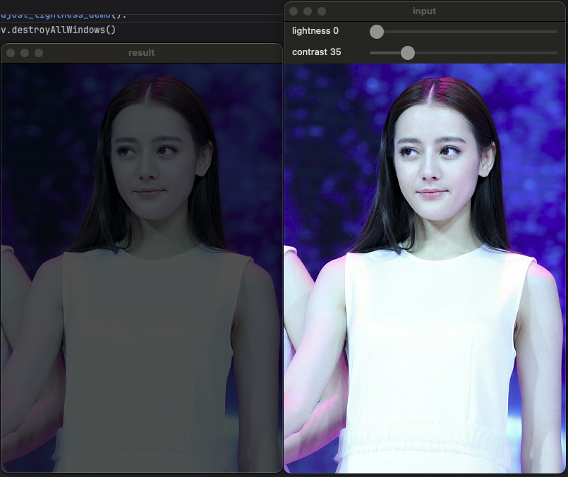Screen dimensions: 568x477
Task: Click far left of contrast slider track
Action: pyautogui.click(x=372, y=52)
